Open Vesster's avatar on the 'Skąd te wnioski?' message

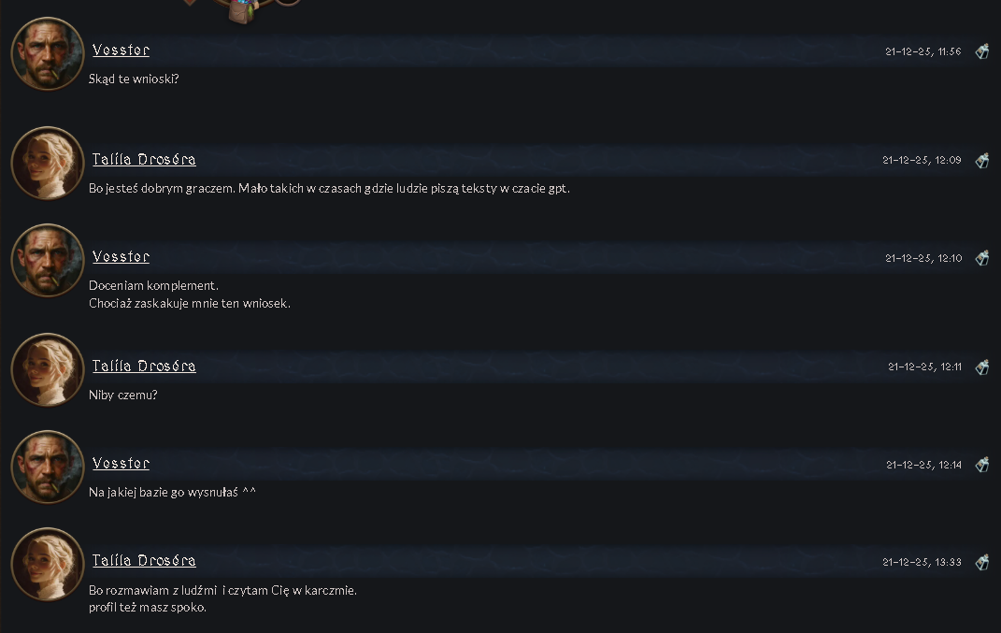[x=48, y=53]
